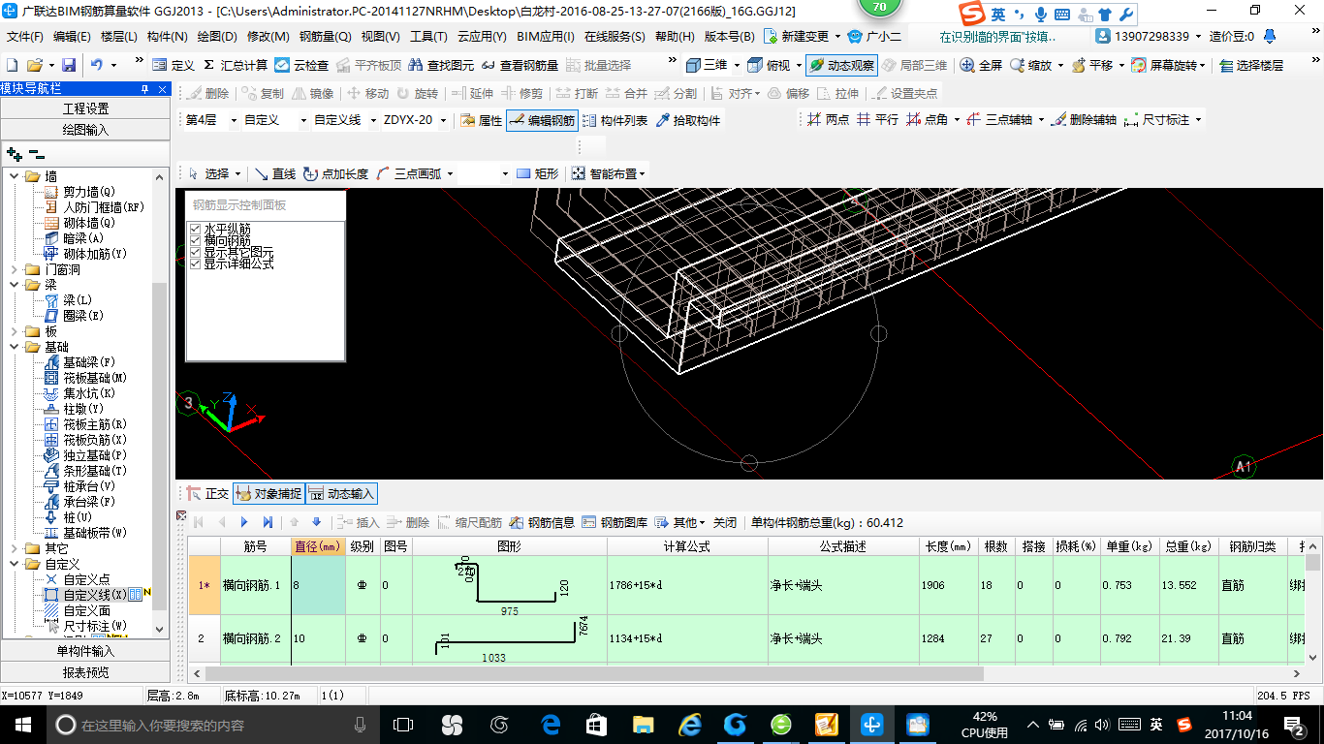Viewport: 1324px width, 744px height.
Task: Open 钢筋信息 rebar info
Action: pos(542,522)
